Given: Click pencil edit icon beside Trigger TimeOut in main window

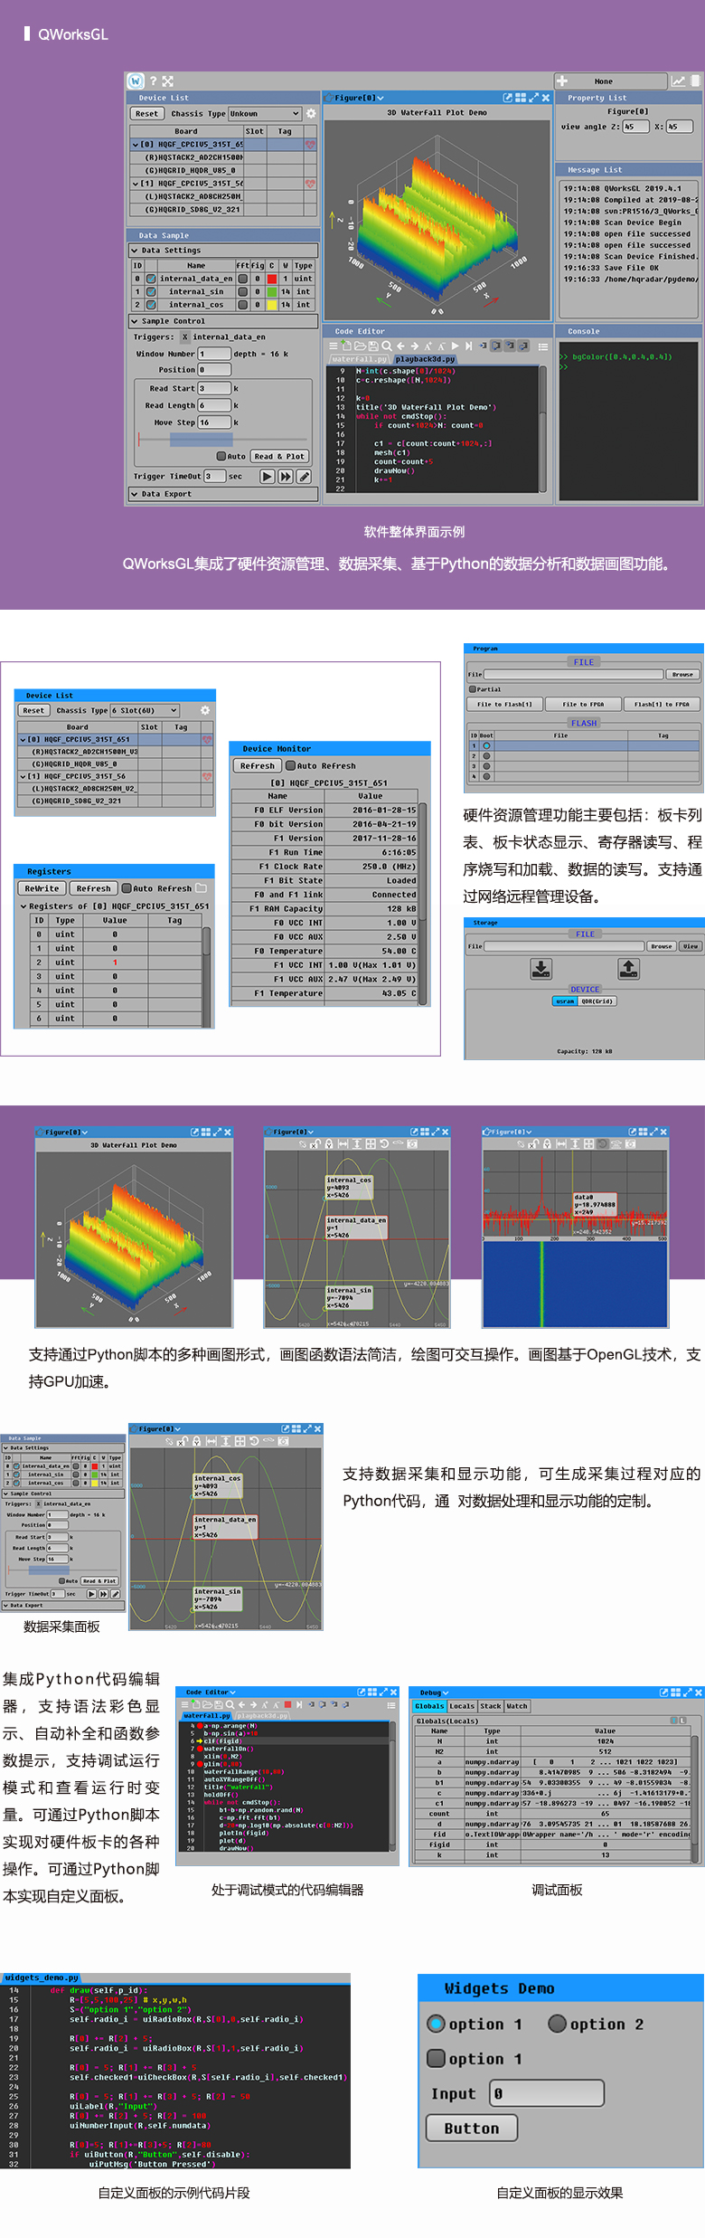Looking at the screenshot, I should [305, 476].
